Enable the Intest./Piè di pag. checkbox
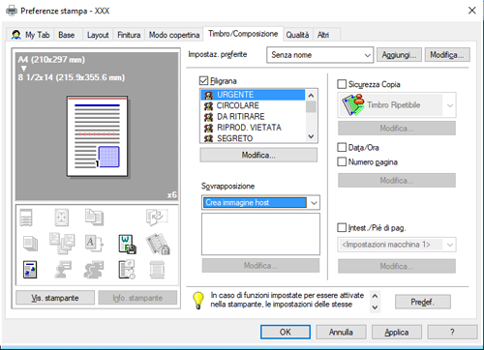This screenshot has width=484, height=350. [x=342, y=227]
